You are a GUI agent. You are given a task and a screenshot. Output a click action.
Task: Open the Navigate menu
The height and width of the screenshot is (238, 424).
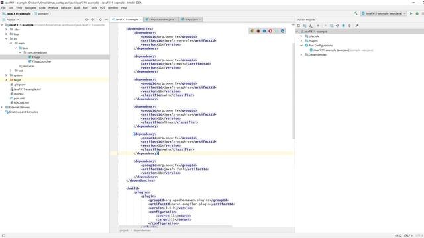click(x=30, y=8)
